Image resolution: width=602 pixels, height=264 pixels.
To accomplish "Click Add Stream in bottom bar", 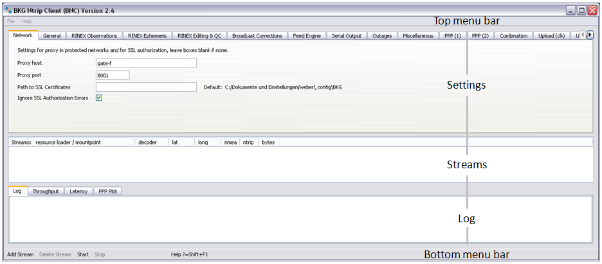I will point(20,254).
